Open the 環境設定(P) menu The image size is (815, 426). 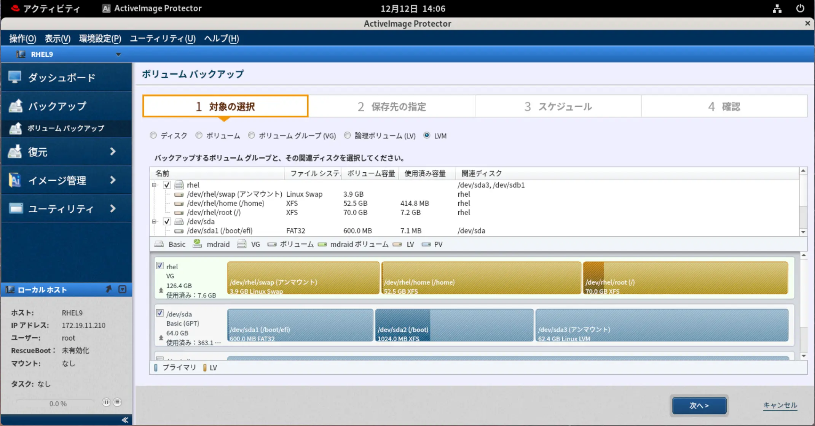[x=100, y=38]
